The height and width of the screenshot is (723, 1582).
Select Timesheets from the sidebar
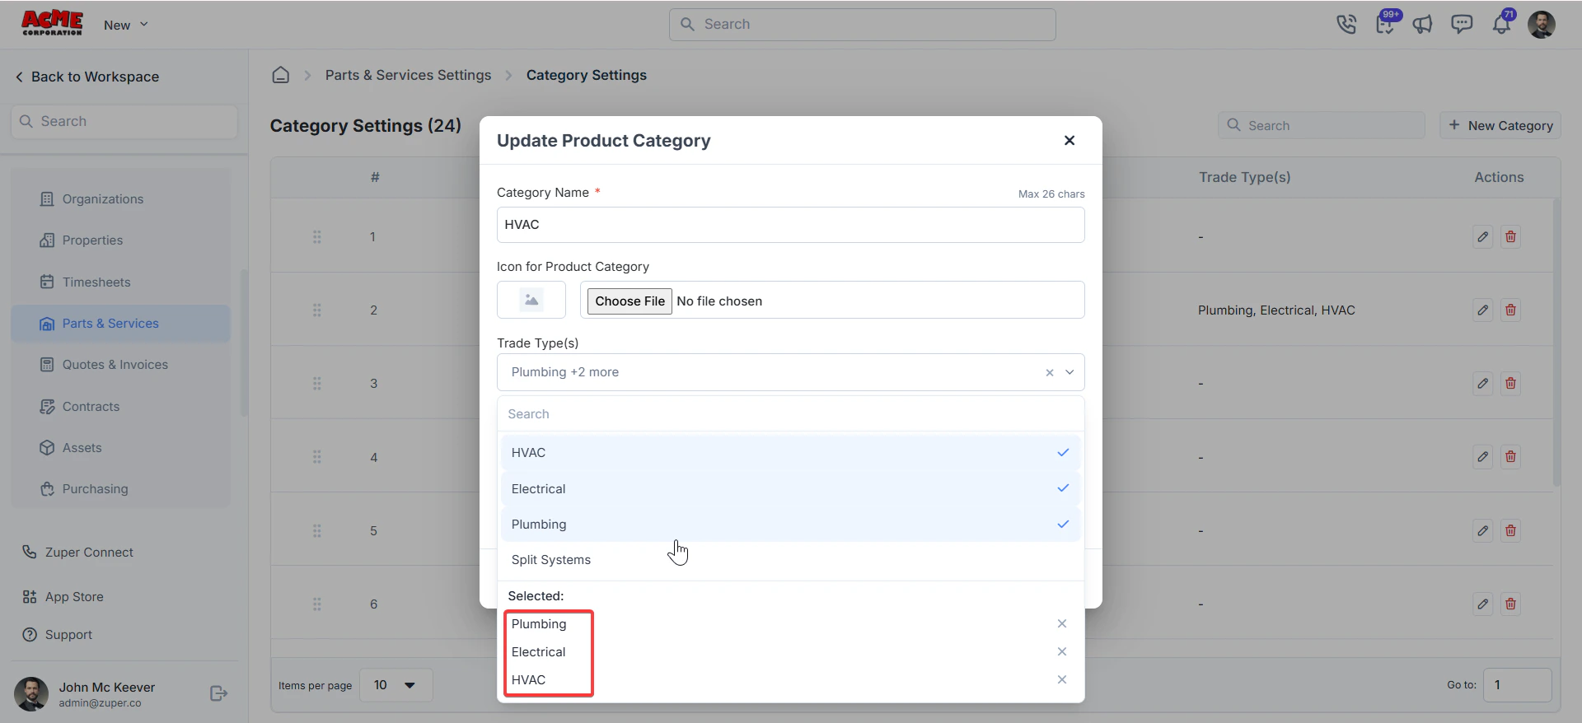96,282
